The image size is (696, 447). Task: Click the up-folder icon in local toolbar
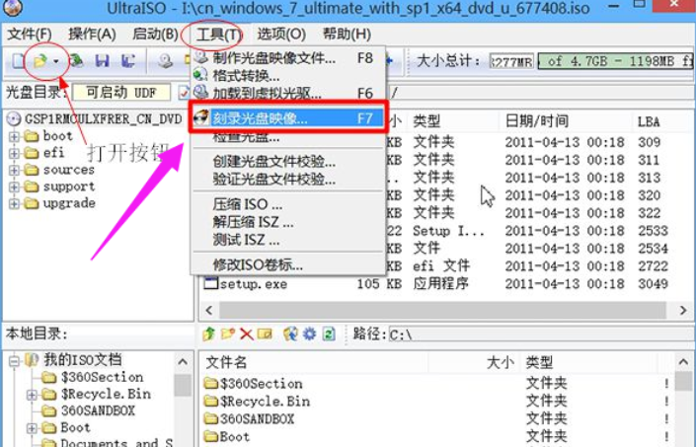(209, 334)
